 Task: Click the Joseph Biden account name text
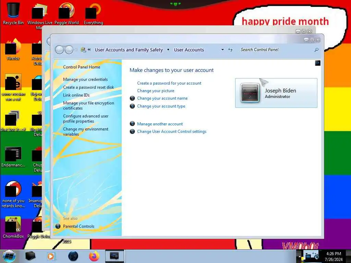280,90
